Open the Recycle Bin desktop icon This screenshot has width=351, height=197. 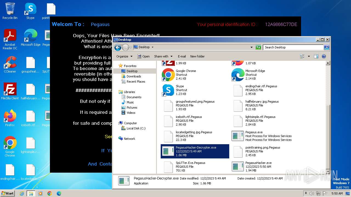click(x=10, y=11)
